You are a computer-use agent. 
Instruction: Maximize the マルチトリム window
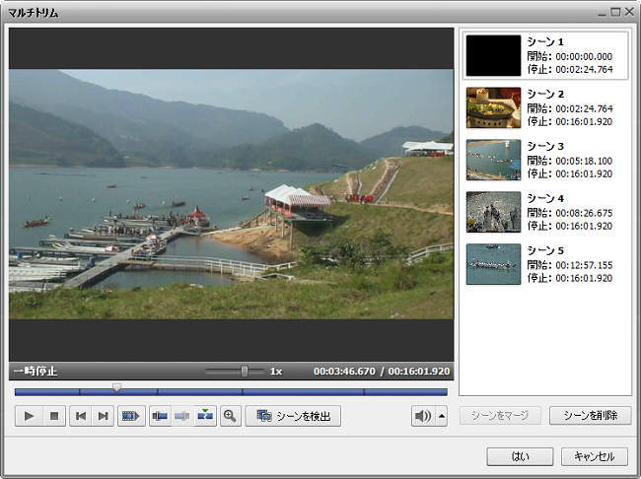pos(615,12)
